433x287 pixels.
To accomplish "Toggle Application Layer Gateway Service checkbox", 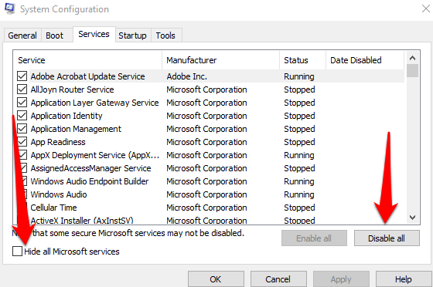I will pyautogui.click(x=22, y=103).
